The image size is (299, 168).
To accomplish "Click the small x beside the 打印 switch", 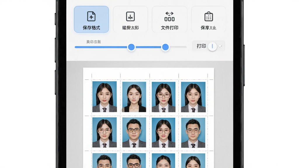I will pos(220,46).
